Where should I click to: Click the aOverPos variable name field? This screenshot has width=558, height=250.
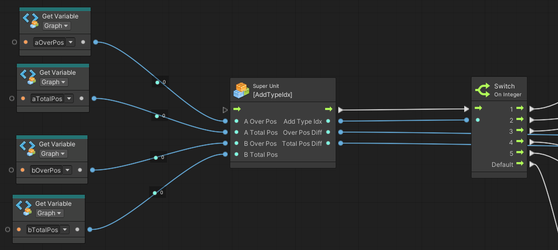[49, 42]
